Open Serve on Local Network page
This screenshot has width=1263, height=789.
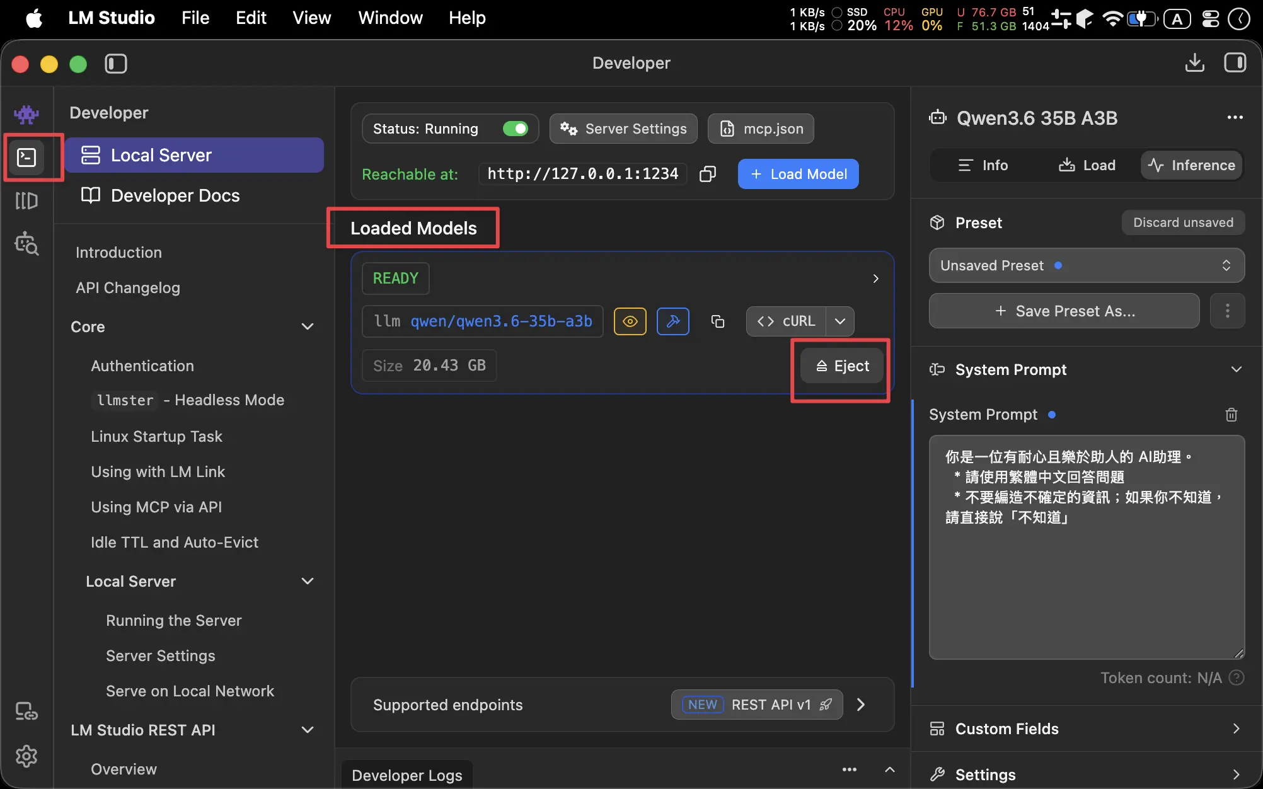190,691
